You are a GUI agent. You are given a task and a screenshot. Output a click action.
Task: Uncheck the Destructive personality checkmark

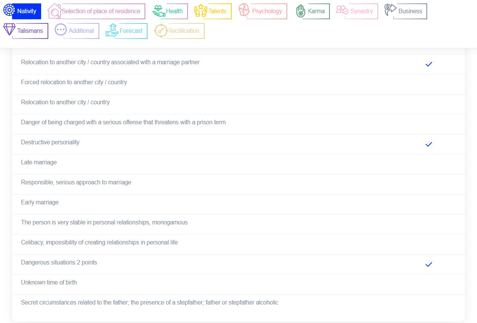pyautogui.click(x=428, y=144)
